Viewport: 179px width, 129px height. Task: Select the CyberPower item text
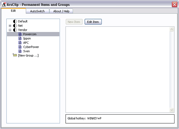point(31,47)
